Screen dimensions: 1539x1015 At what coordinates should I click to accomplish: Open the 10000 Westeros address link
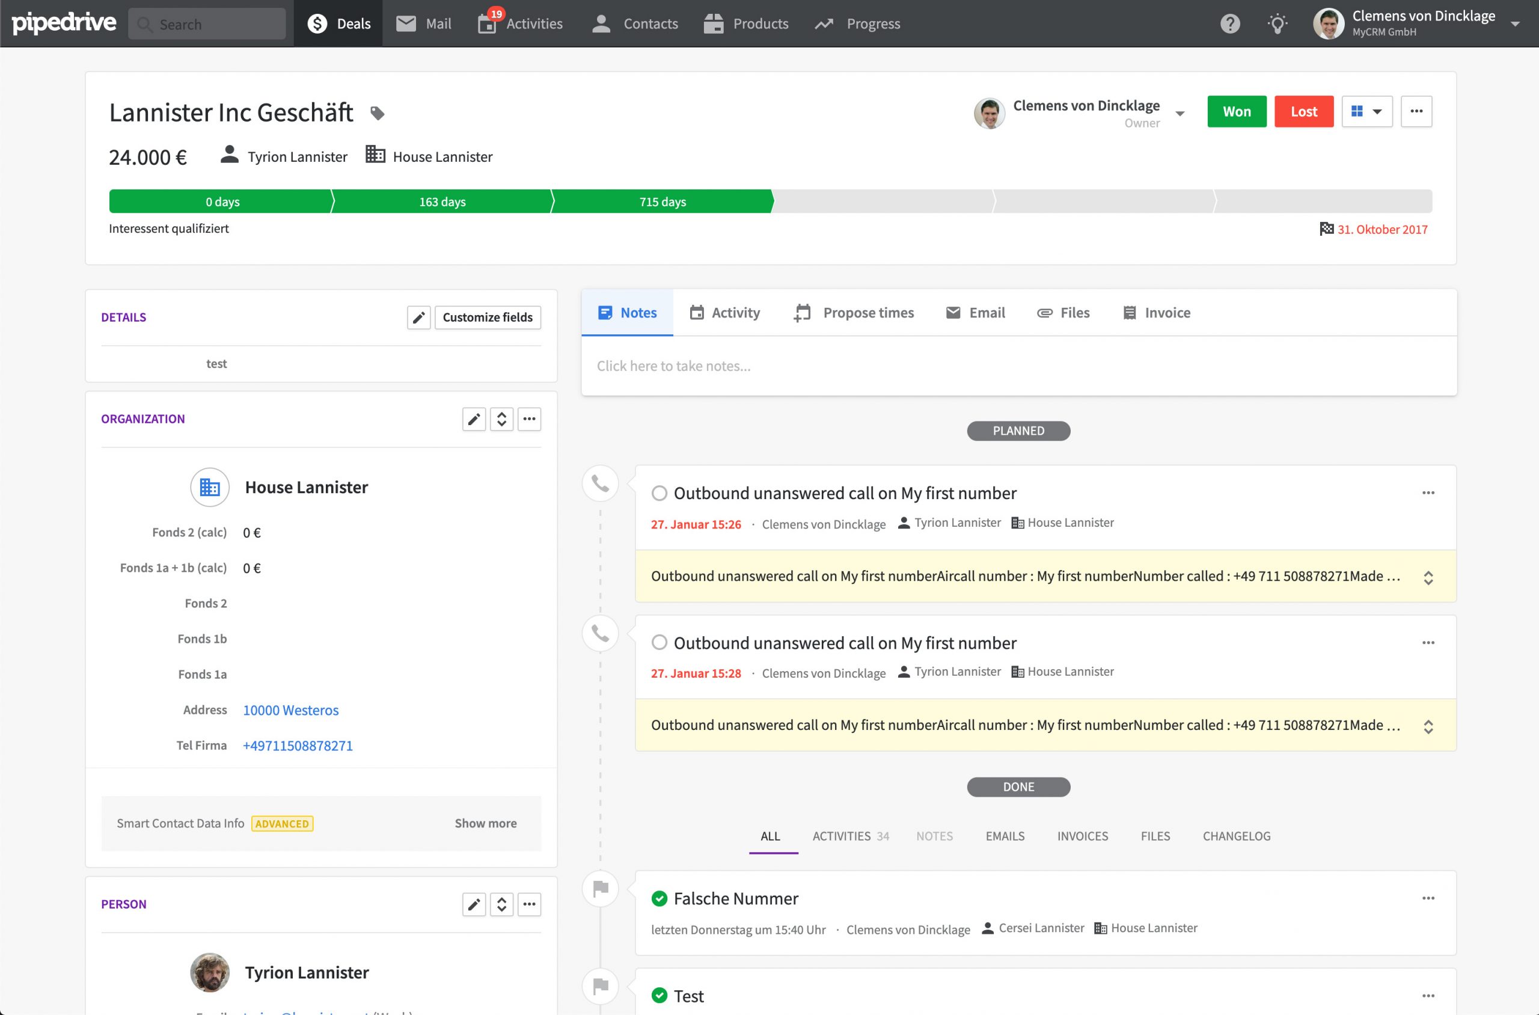[x=290, y=710]
